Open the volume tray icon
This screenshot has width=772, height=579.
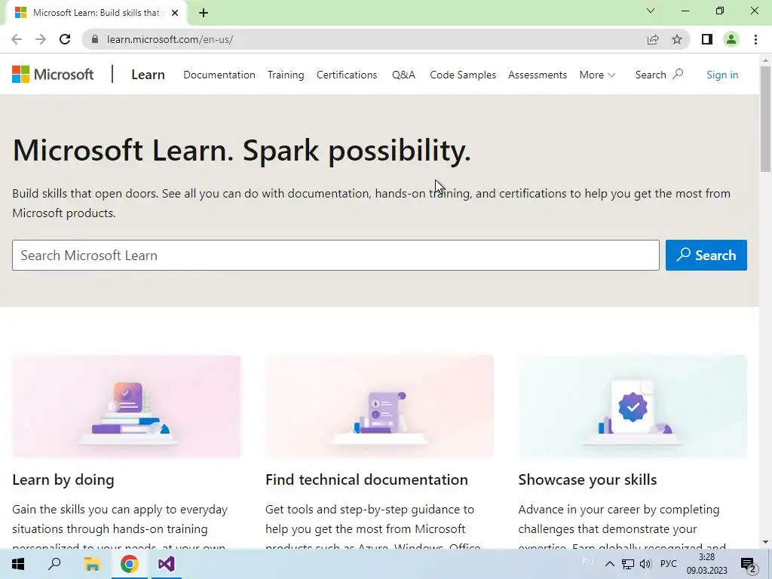point(645,564)
